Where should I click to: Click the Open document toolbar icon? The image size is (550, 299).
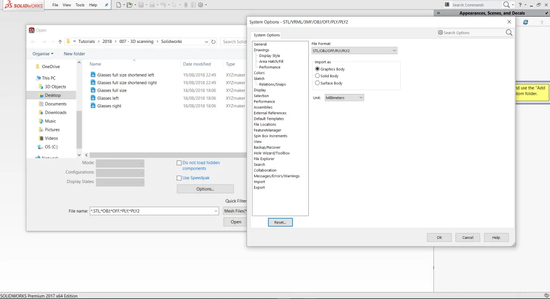129,5
